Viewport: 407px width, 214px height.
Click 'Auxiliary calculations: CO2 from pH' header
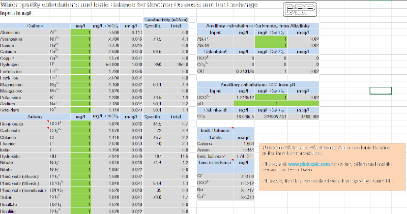[x=258, y=84]
